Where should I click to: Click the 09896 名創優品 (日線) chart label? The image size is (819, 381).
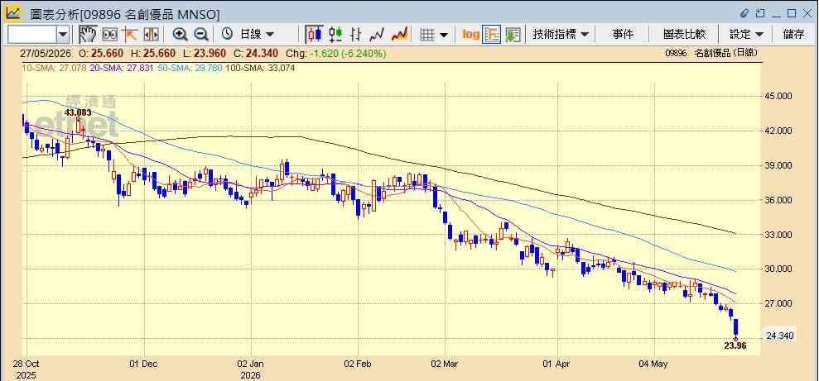pyautogui.click(x=711, y=53)
